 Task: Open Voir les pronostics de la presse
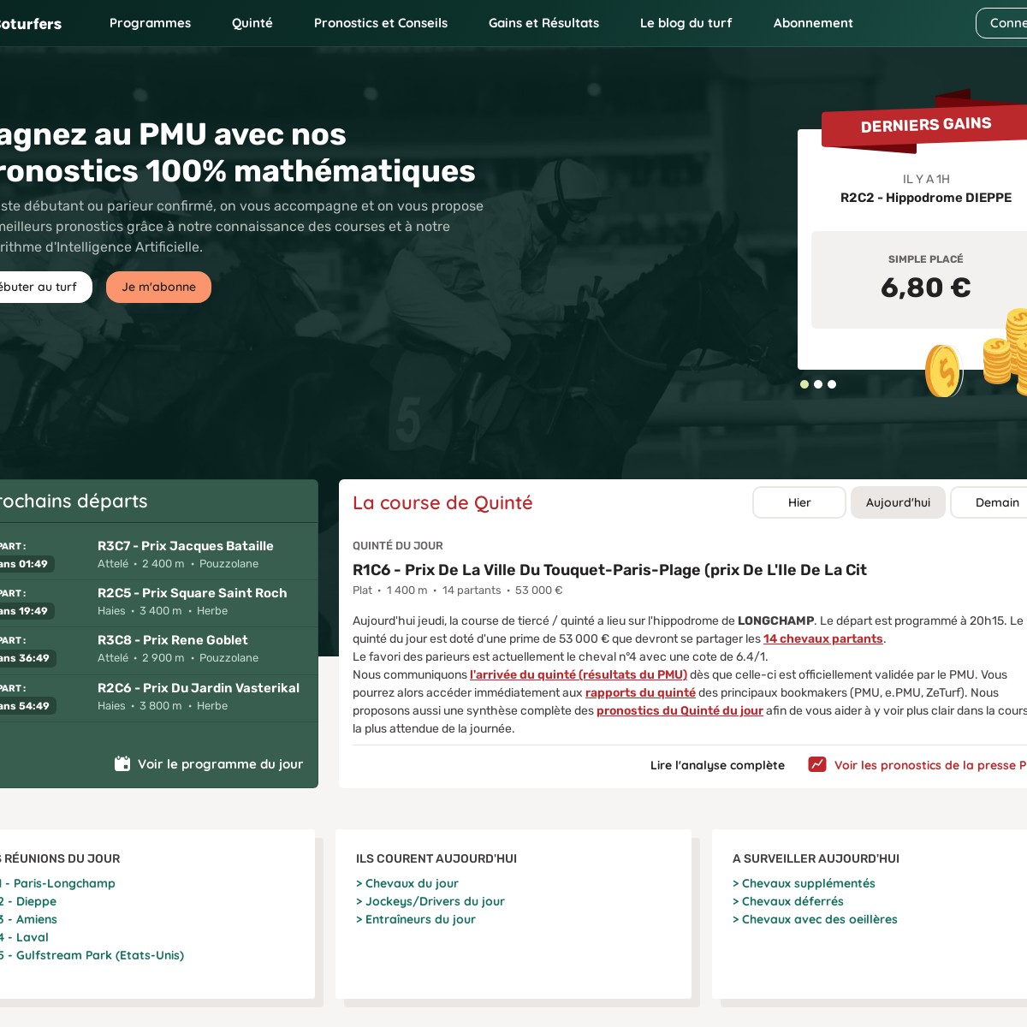tap(930, 765)
